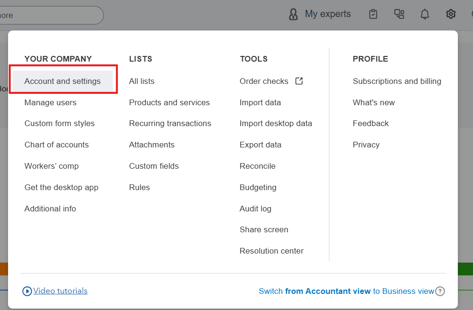
Task: Click the play icon beside Video tutorials
Action: [27, 291]
